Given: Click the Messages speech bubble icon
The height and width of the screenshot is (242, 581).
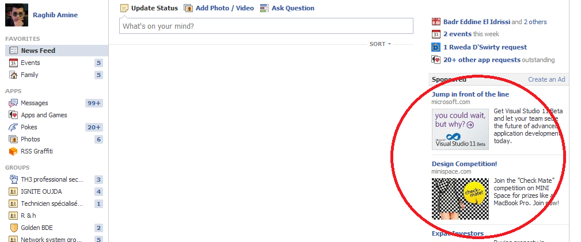Looking at the screenshot, I should 13,103.
